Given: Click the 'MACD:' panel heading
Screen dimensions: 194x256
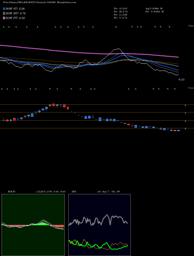Looking at the screenshot, I should [12, 192].
